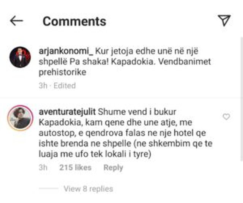Click the 3h timestamp beside 215 likes
Screen dimensions: 243x203
click(43, 168)
